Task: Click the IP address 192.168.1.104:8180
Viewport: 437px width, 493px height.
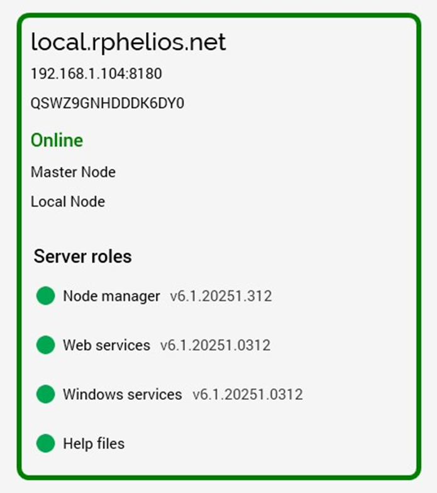Action: [x=96, y=74]
